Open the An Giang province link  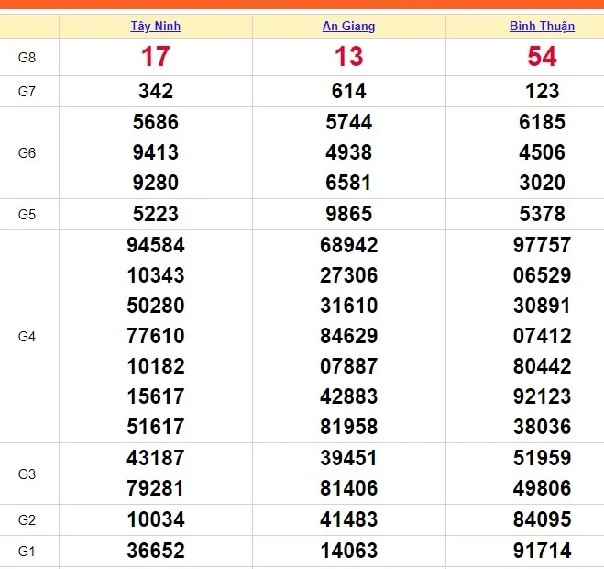(x=348, y=27)
